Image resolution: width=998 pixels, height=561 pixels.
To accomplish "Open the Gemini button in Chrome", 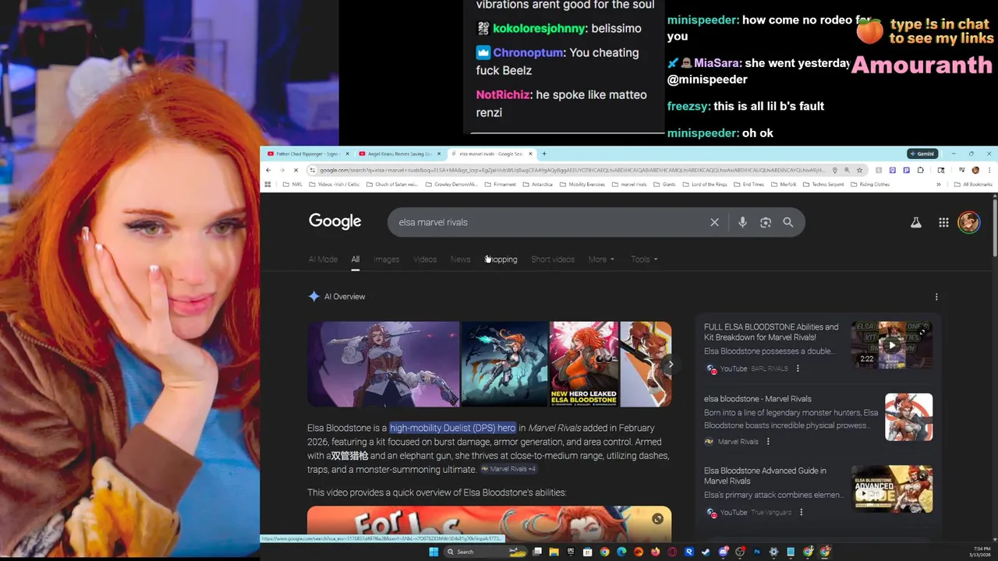I will coord(922,153).
